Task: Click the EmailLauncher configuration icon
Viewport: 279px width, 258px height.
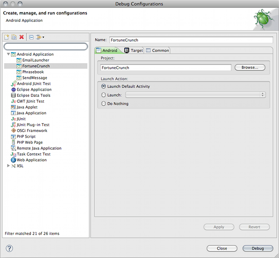Action: click(19, 60)
